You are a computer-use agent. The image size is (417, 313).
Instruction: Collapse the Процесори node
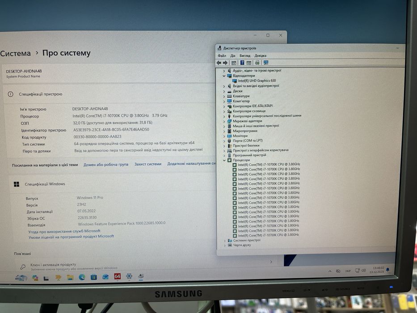[x=224, y=160]
